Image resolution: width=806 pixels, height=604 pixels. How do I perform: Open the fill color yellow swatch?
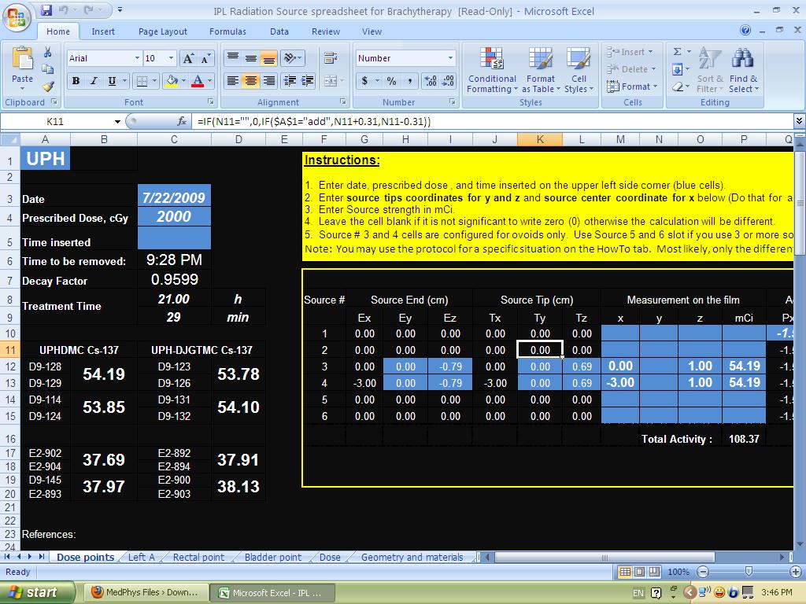click(x=172, y=81)
